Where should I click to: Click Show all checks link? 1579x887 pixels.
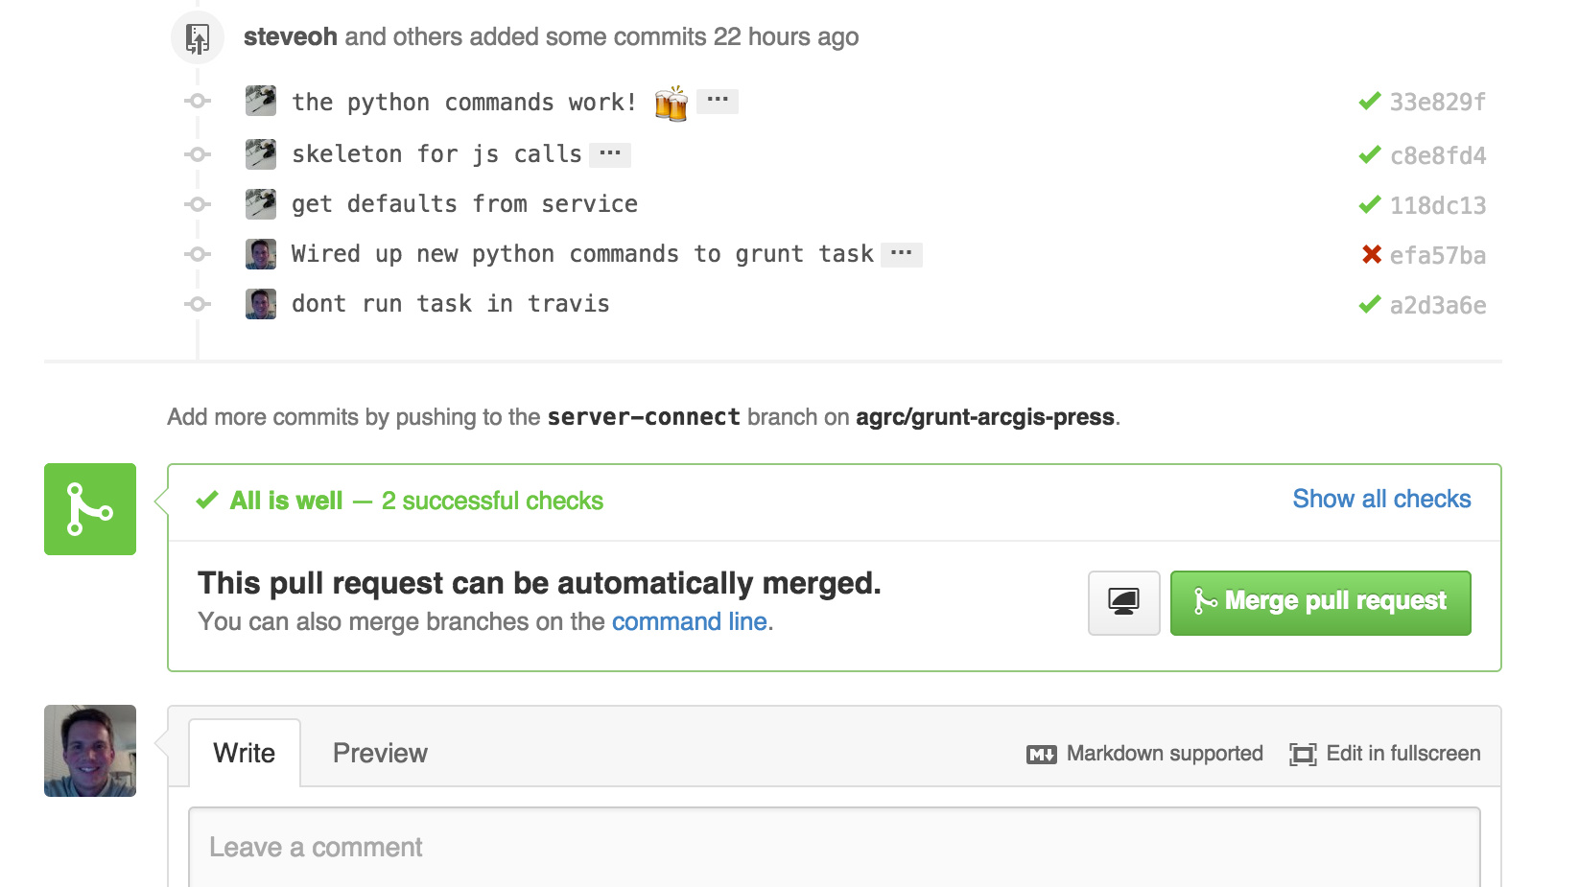(1381, 499)
